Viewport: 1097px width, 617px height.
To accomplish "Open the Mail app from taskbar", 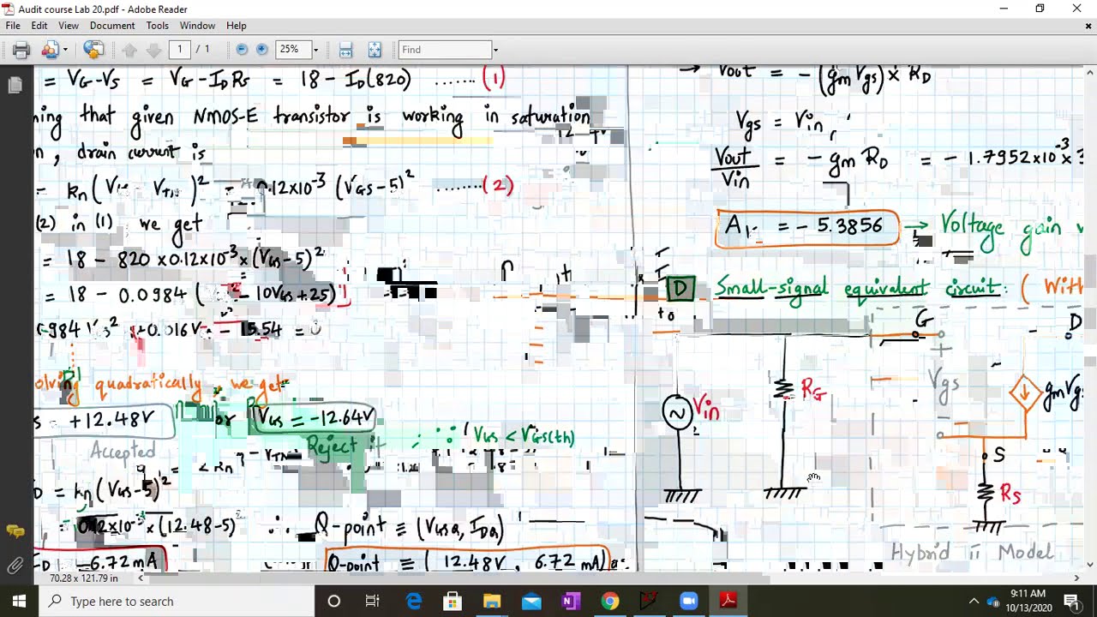I will (531, 602).
